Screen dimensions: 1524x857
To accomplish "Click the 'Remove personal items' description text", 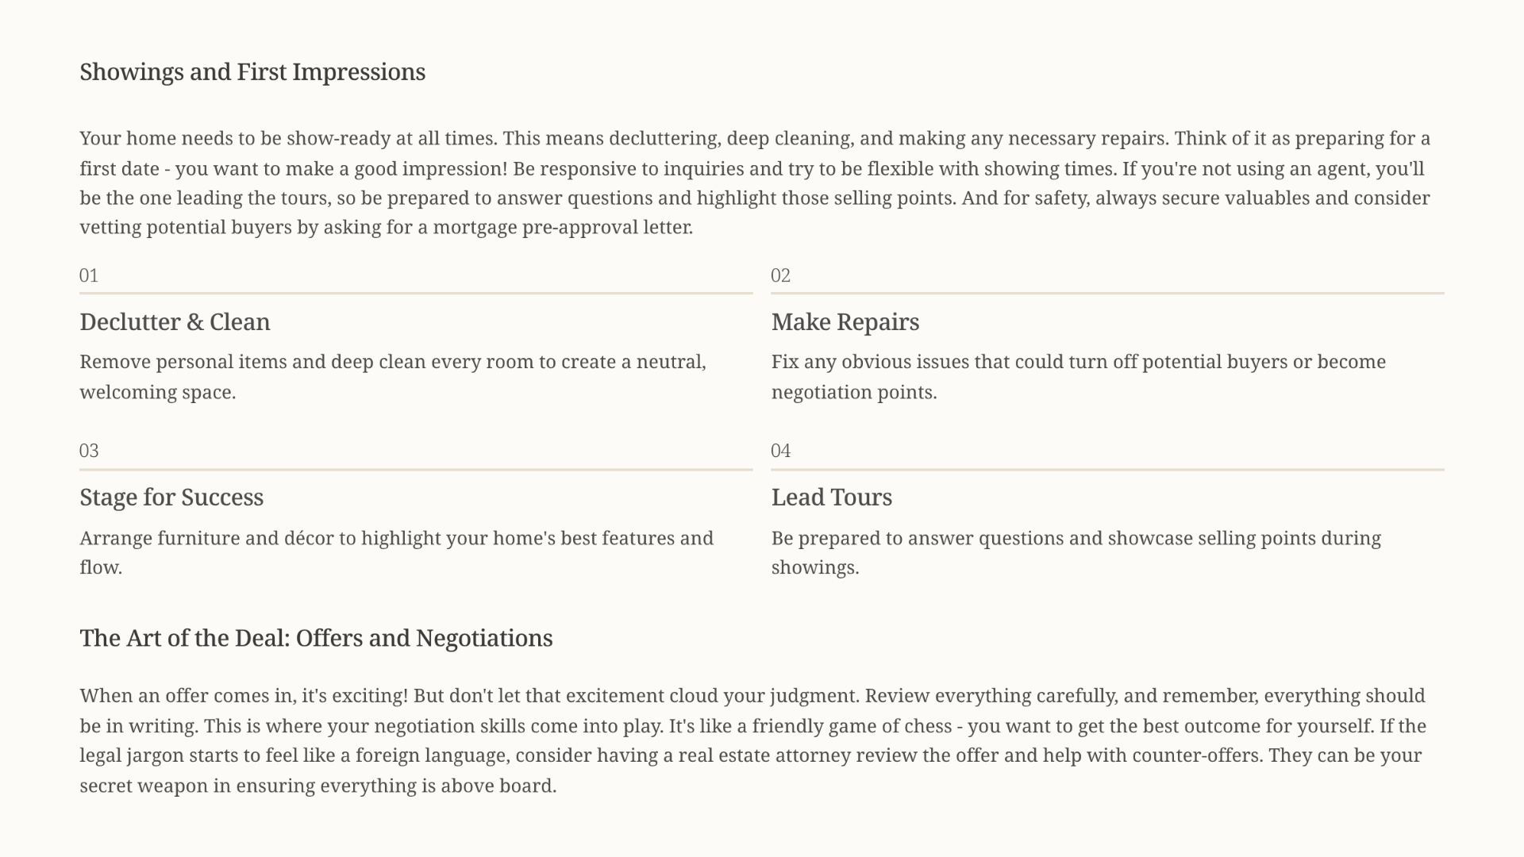I will coord(393,377).
